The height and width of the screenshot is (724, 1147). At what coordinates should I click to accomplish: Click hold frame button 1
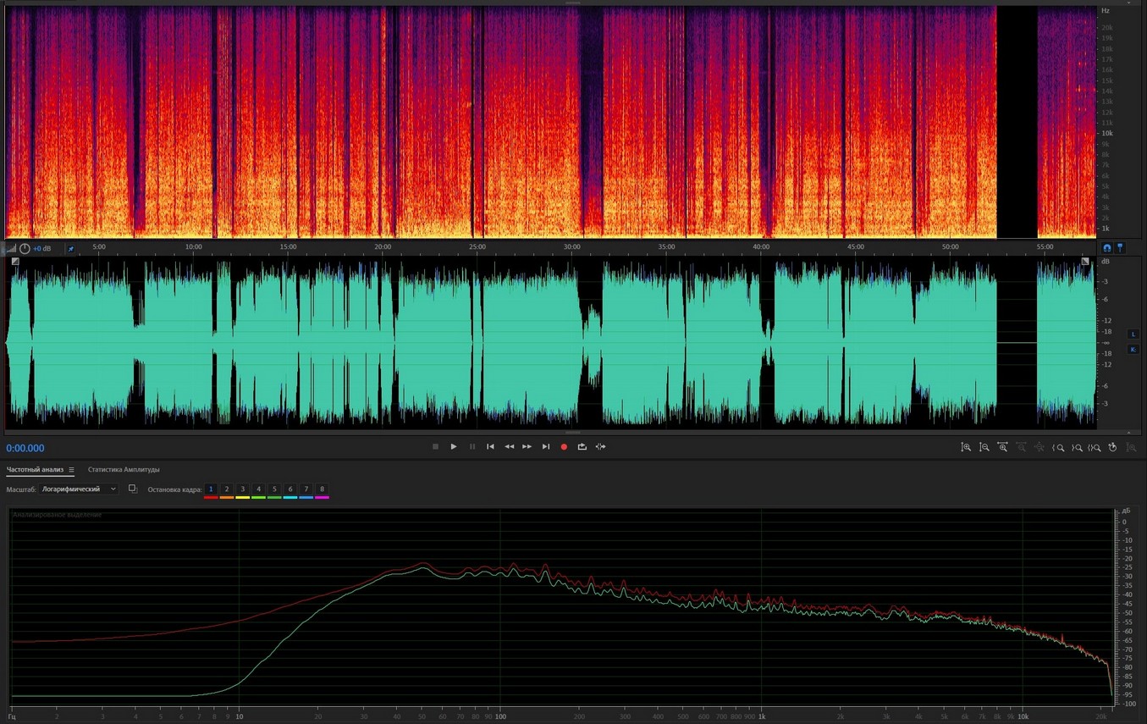click(x=211, y=489)
